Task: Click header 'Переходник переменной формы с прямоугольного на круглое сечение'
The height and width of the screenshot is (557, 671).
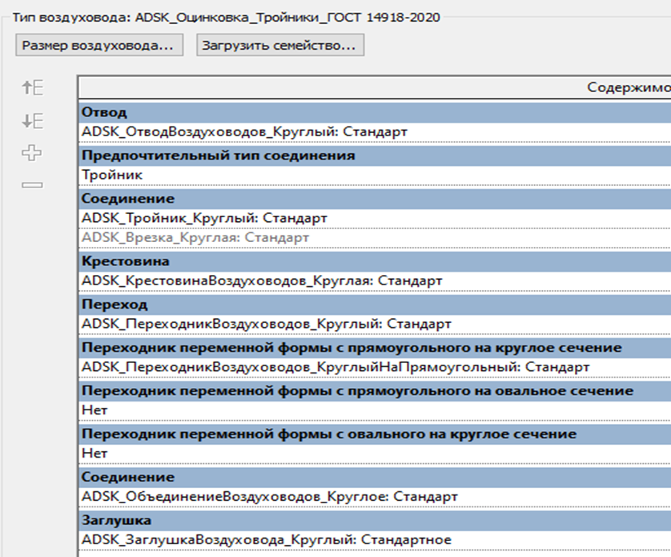Action: 375,348
